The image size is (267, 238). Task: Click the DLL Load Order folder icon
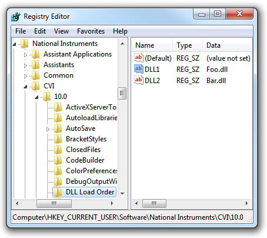(58, 192)
